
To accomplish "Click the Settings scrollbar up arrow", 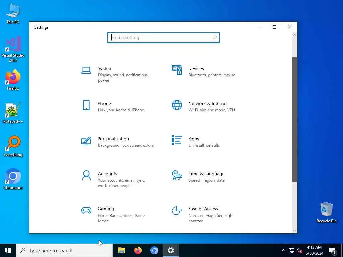I will [295, 35].
